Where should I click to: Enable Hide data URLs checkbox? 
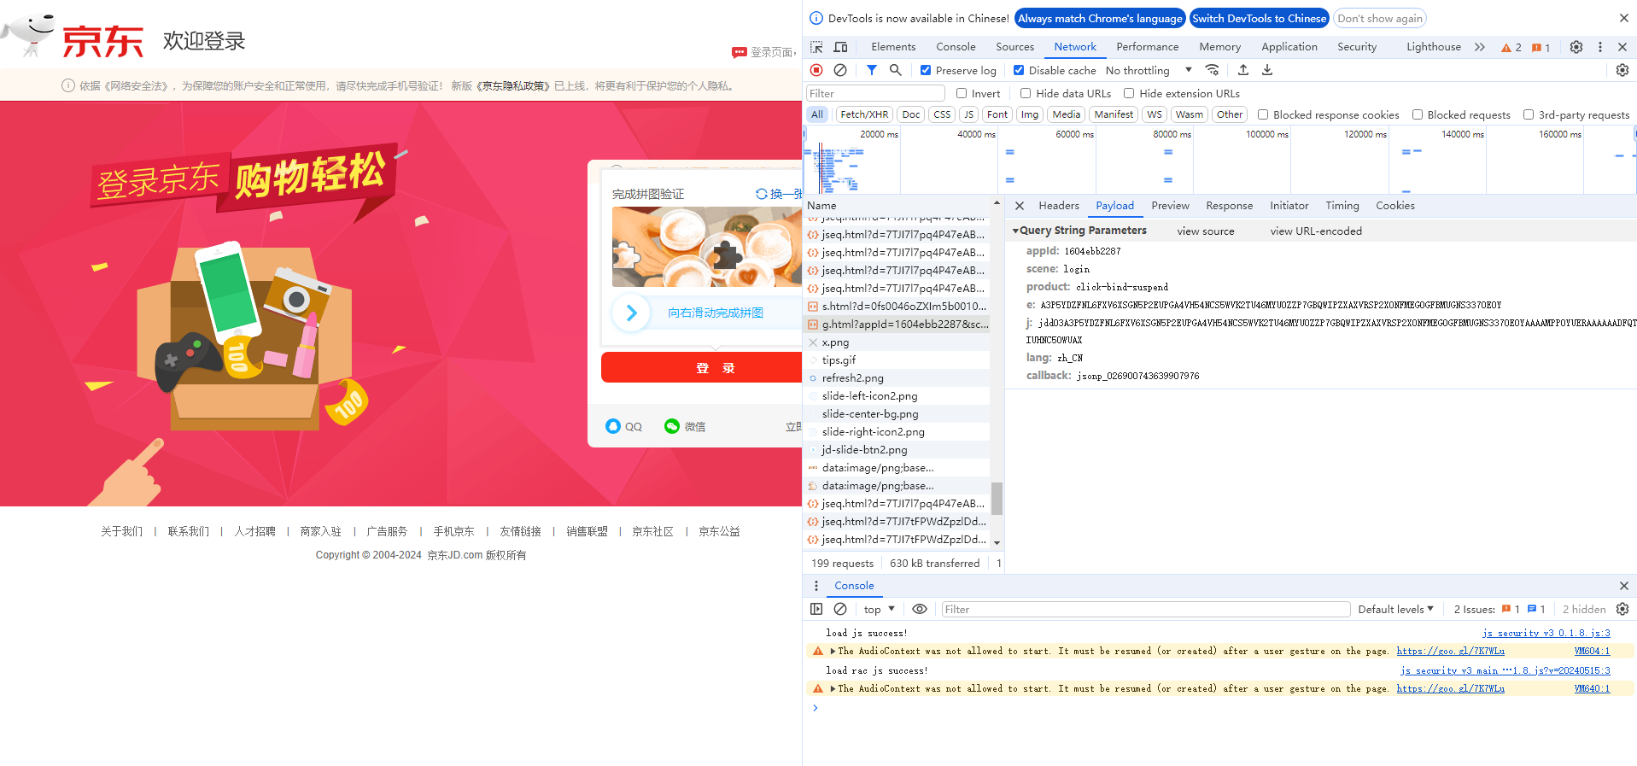click(1026, 93)
